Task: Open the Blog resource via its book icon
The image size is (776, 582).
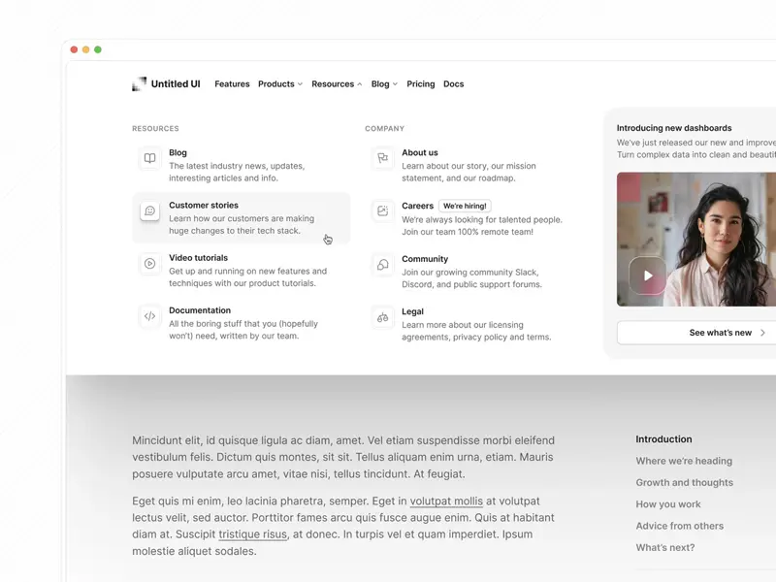Action: coord(149,158)
